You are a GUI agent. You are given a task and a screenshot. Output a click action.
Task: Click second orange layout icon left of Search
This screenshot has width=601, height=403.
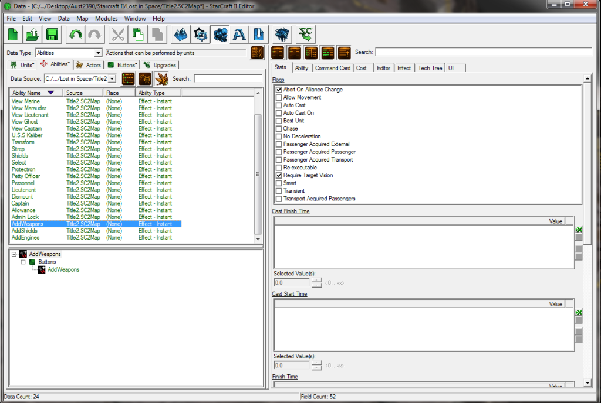(295, 53)
